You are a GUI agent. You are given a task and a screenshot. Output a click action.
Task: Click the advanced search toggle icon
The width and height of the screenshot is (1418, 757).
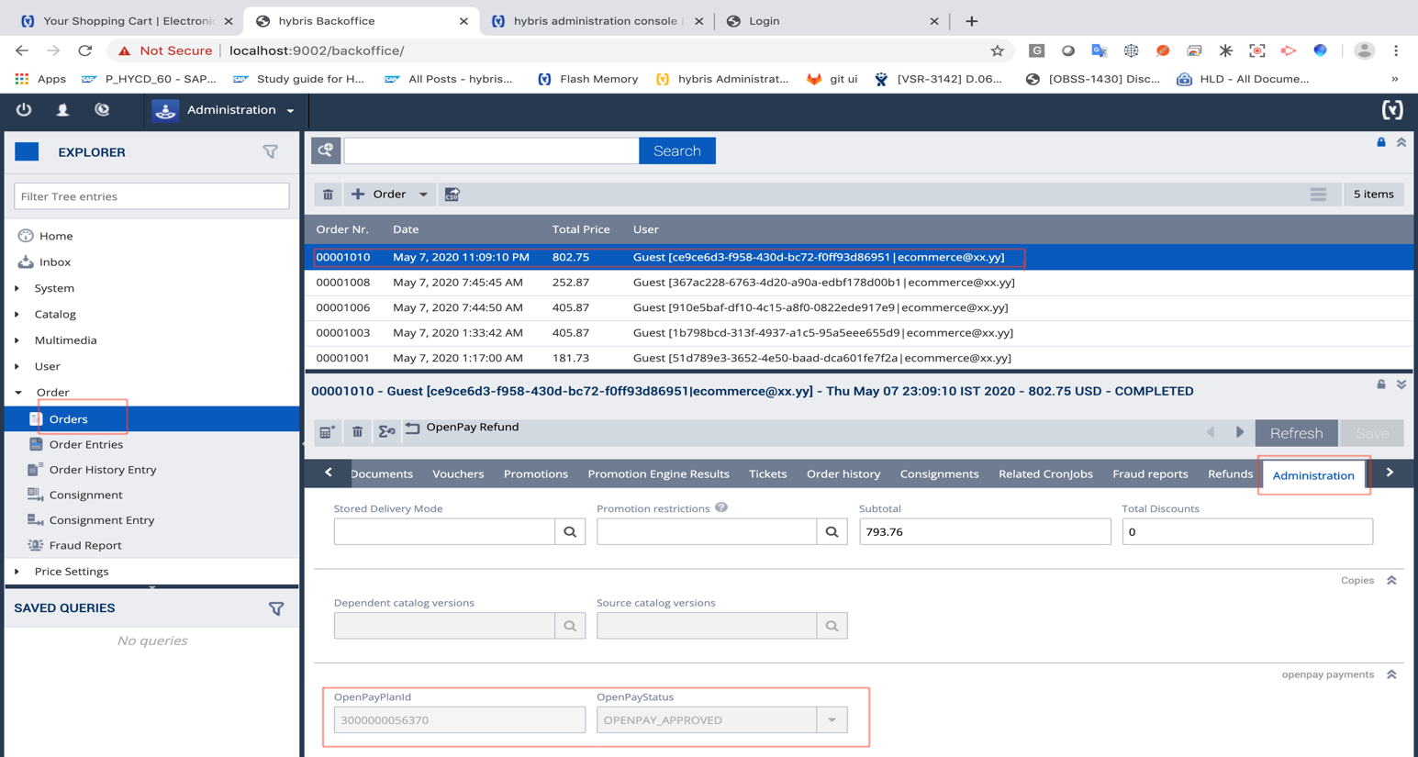[326, 150]
